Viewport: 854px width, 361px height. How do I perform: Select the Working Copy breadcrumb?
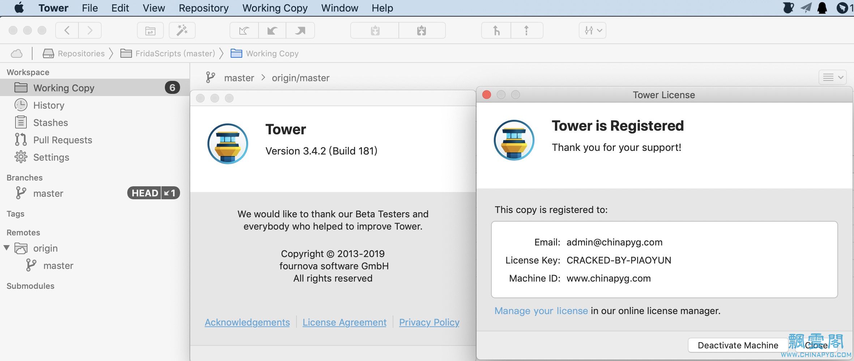click(x=265, y=53)
